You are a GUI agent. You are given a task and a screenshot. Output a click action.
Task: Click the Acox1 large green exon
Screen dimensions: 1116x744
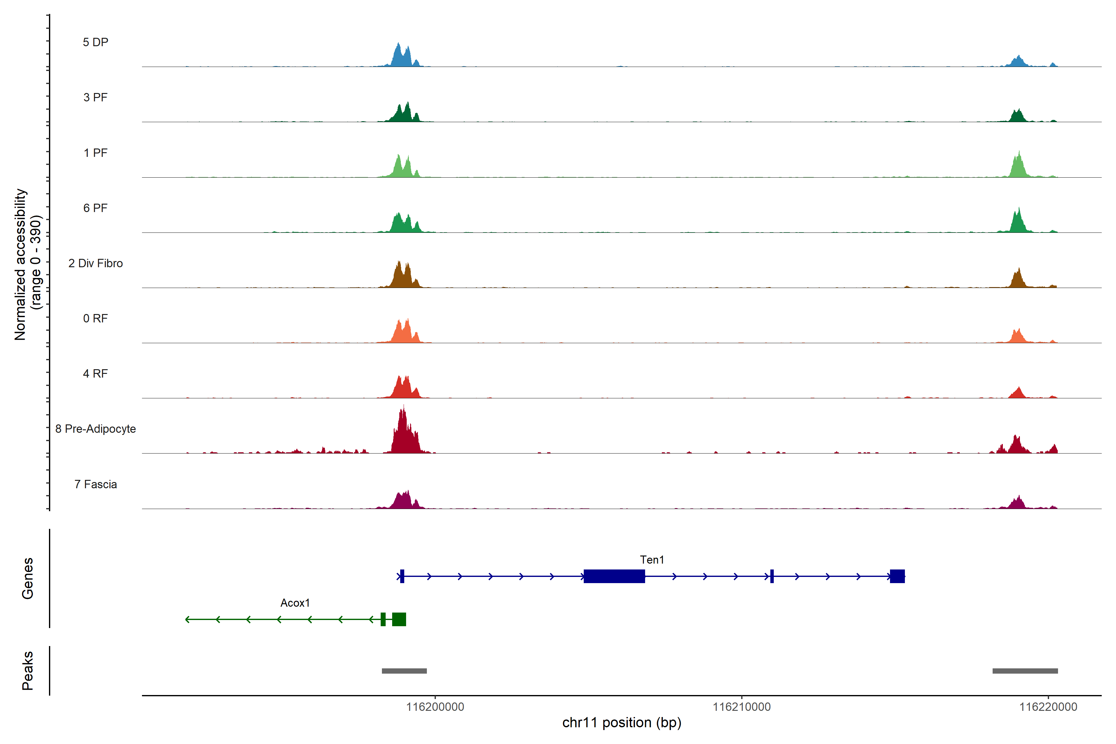pos(399,619)
